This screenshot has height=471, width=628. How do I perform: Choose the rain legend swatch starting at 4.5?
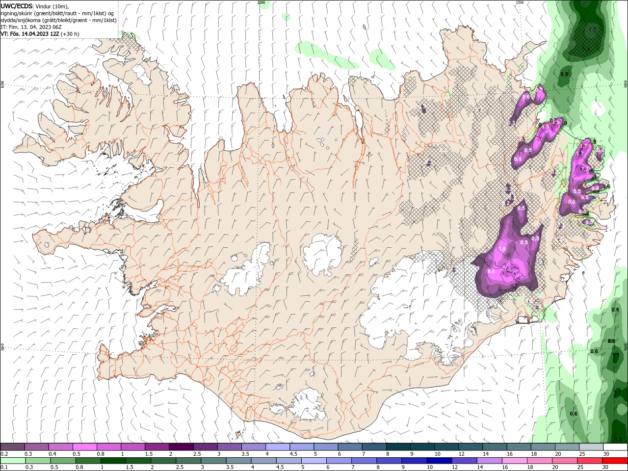(288, 461)
